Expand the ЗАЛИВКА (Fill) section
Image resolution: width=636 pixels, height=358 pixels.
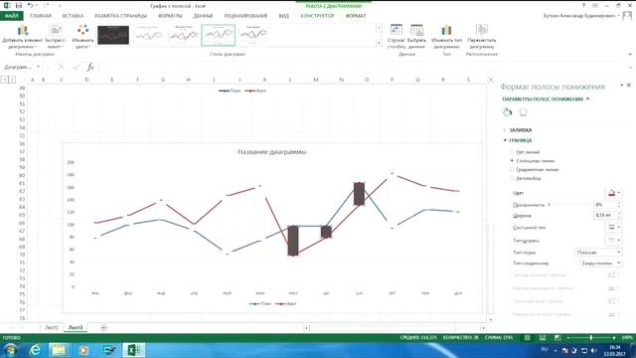[x=520, y=130]
